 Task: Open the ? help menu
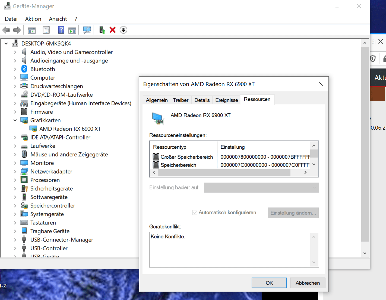76,19
